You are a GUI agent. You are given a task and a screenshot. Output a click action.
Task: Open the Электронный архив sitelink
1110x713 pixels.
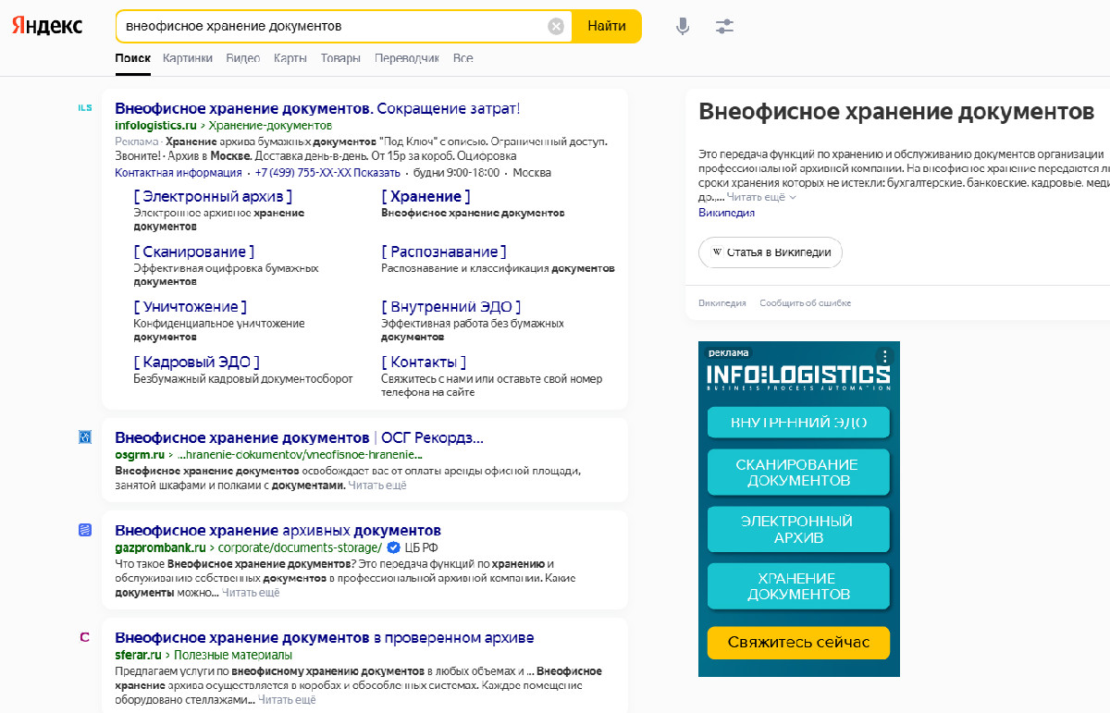coord(213,196)
